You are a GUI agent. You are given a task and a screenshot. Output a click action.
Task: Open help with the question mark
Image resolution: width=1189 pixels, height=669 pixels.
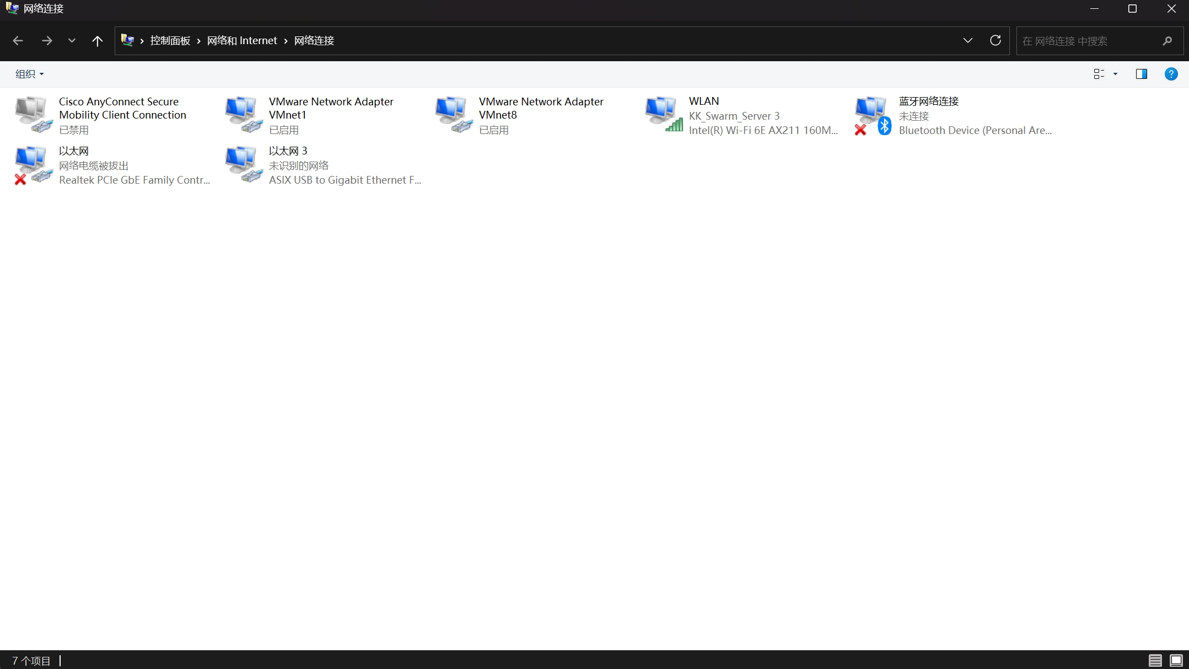click(x=1171, y=74)
